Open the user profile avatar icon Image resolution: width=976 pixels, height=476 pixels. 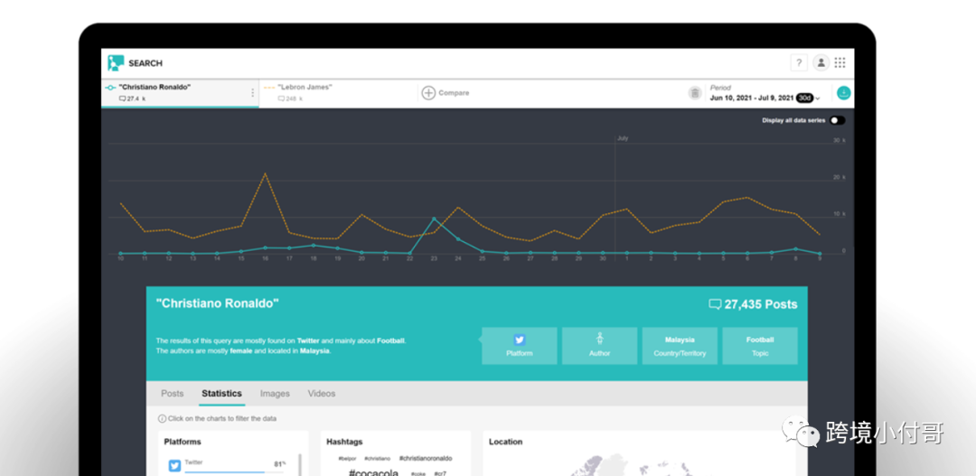pyautogui.click(x=821, y=63)
